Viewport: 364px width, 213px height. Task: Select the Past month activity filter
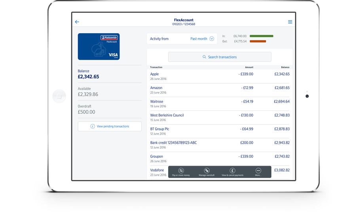(199, 39)
